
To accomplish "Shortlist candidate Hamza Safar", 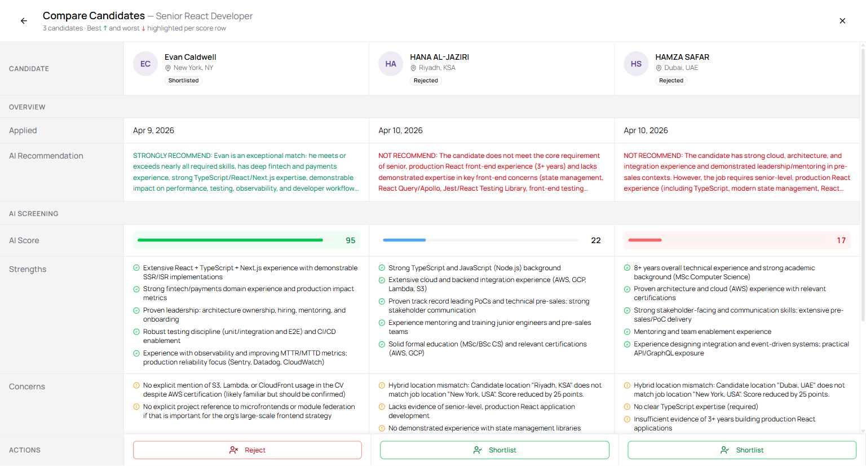I will coord(741,450).
